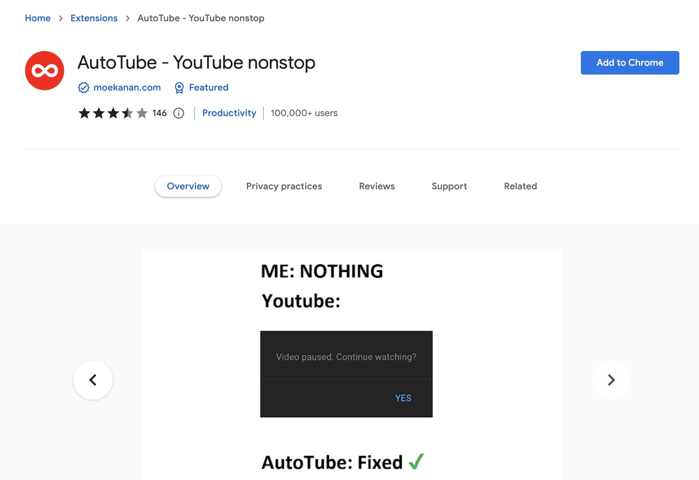
Task: Open Extensions from the breadcrumb trail
Action: click(x=94, y=18)
